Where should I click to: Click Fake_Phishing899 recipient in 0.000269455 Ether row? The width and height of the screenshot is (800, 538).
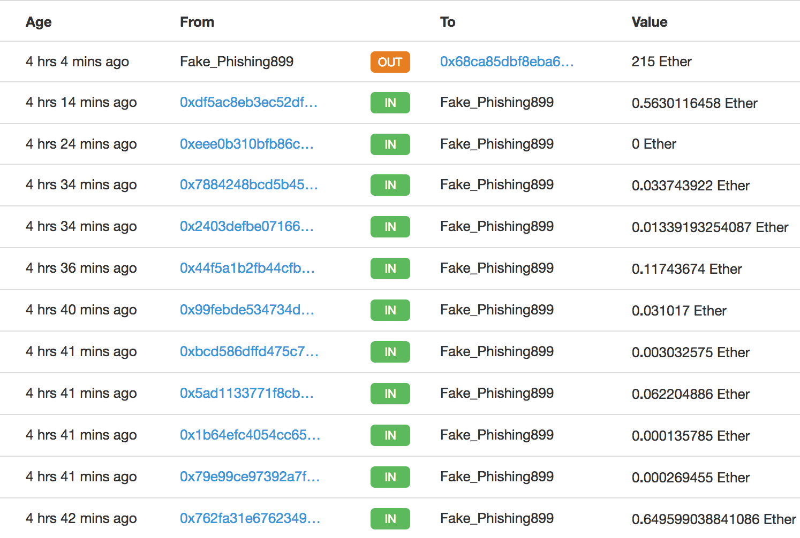497,476
